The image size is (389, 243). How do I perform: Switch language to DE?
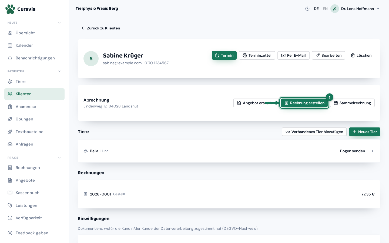pos(316,9)
